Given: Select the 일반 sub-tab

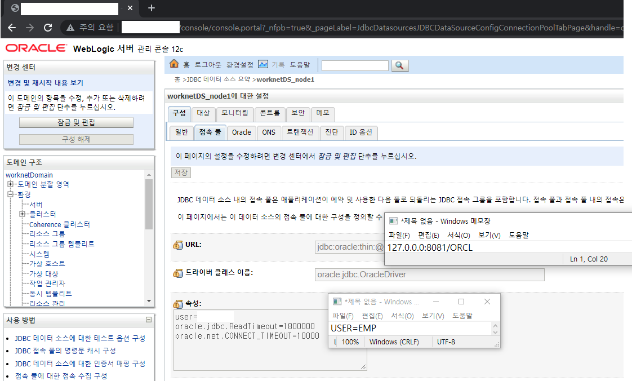Looking at the screenshot, I should 182,132.
